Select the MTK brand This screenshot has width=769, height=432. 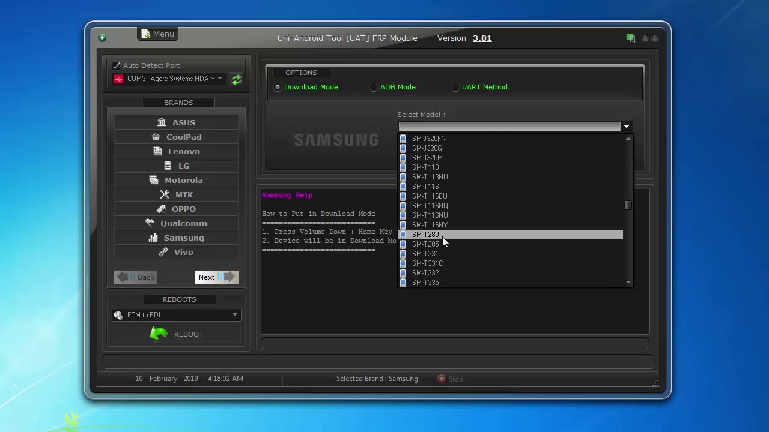(x=176, y=194)
